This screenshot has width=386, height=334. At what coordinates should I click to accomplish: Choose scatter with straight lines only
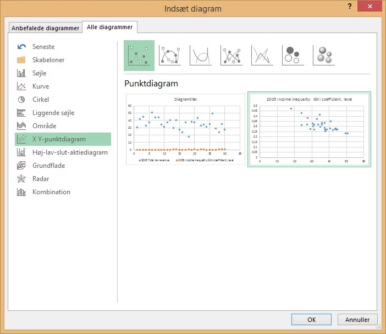coord(262,56)
